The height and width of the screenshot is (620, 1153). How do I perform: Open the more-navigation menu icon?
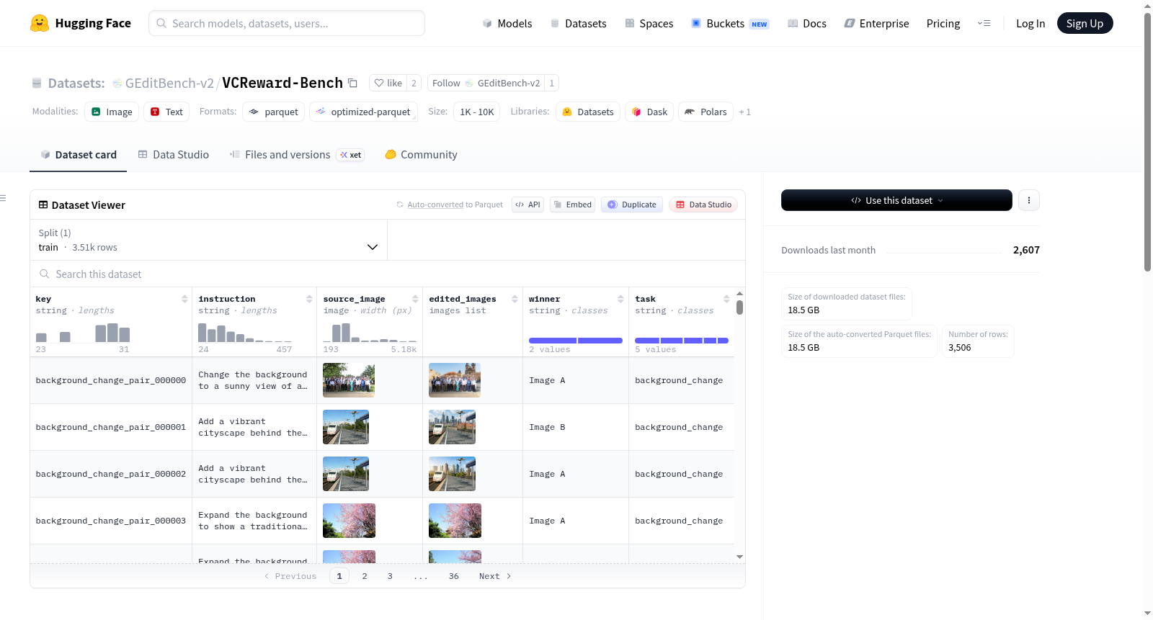tap(984, 23)
